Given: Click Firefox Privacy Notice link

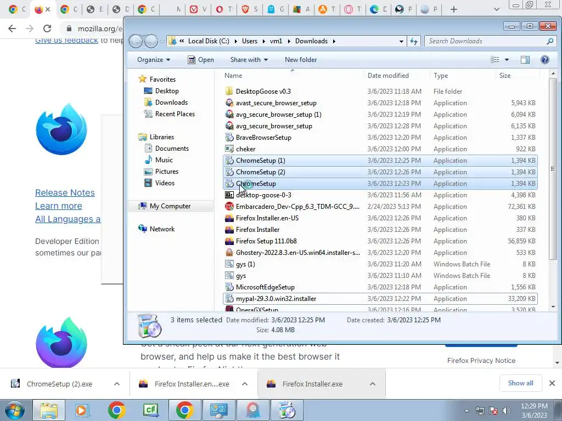Looking at the screenshot, I should coord(481,361).
